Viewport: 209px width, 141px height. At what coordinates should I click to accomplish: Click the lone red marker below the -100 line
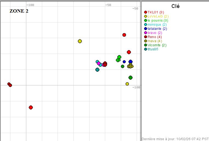[x=31, y=107]
